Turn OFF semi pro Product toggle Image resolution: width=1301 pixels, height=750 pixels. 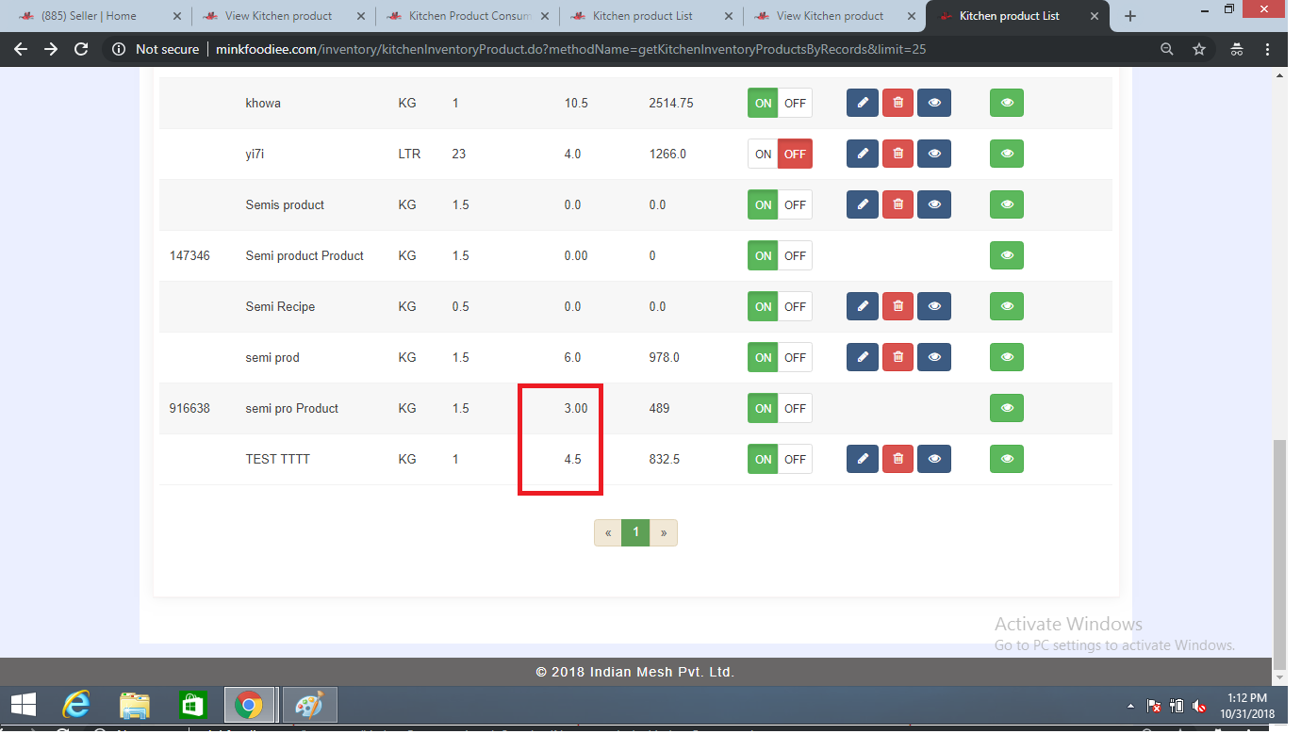pos(795,408)
